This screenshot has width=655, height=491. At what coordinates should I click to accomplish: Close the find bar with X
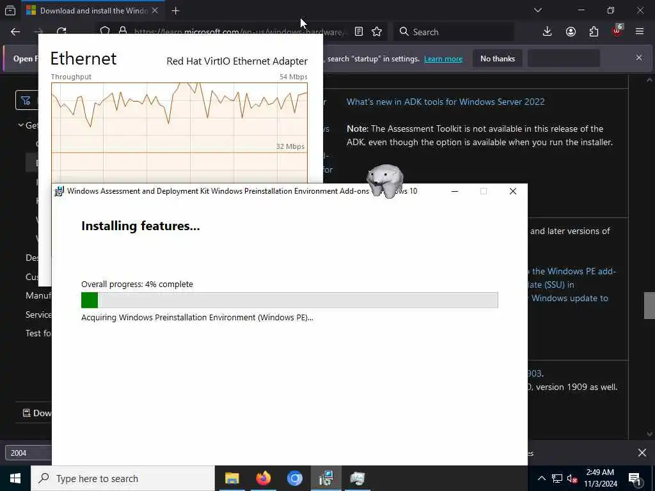tap(642, 453)
